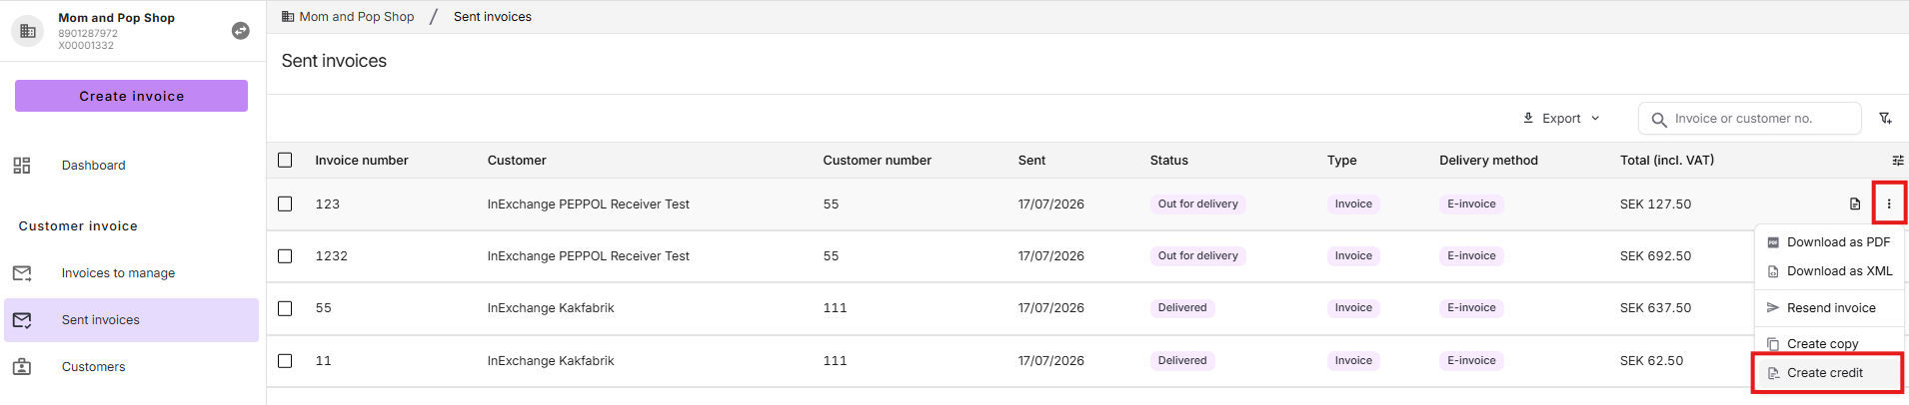The width and height of the screenshot is (1909, 405).
Task: Sort by the Total (incl. VAT) column header
Action: (x=1666, y=161)
